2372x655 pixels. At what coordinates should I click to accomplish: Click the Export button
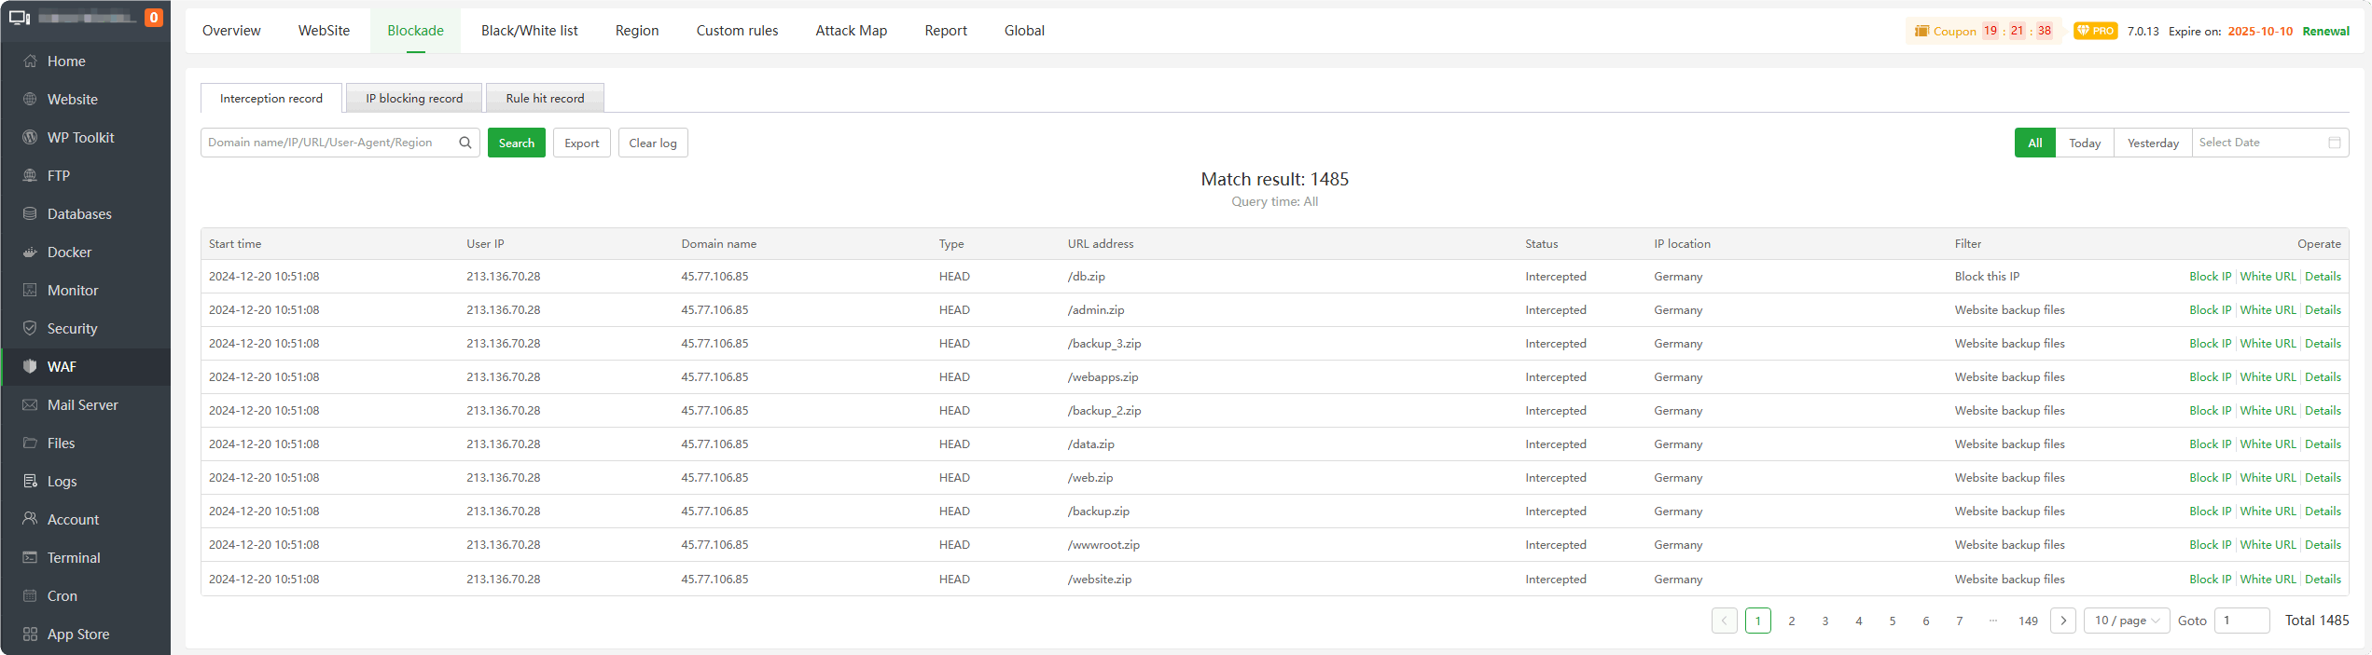[582, 143]
